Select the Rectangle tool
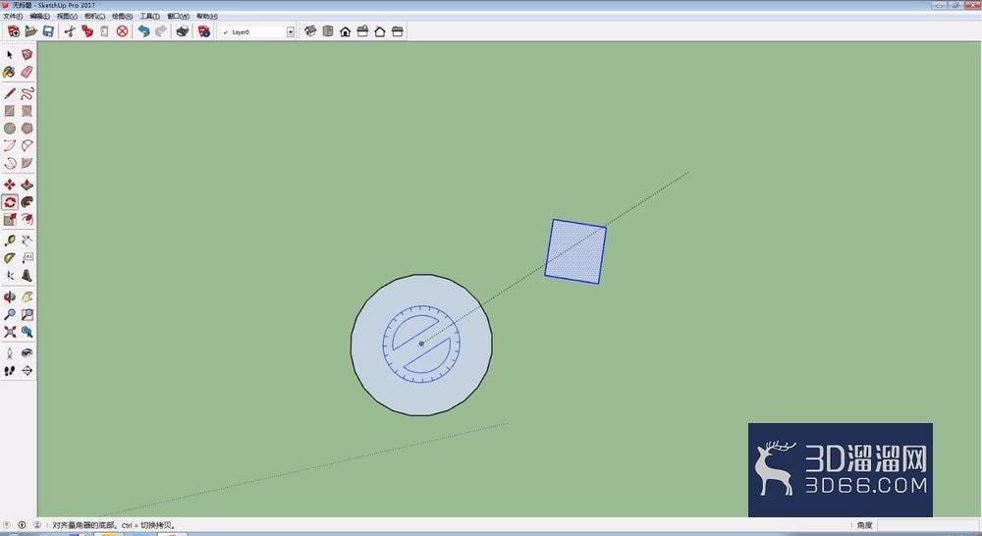Image resolution: width=982 pixels, height=536 pixels. coord(10,111)
